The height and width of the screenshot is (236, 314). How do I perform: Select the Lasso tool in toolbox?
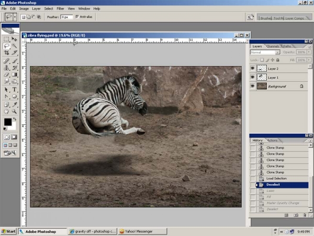pos(6,46)
